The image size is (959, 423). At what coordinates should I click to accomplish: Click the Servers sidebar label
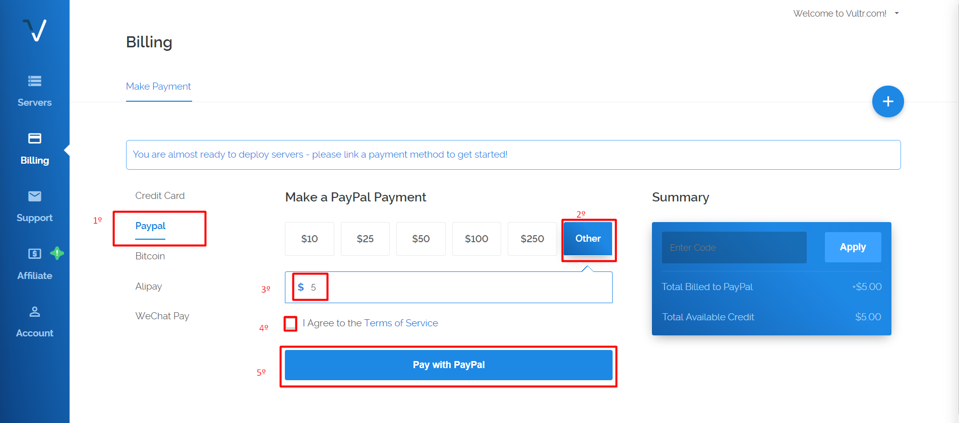(35, 103)
